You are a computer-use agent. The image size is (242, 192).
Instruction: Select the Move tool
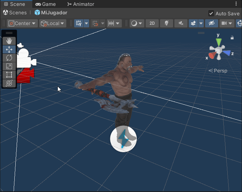[x=9, y=50]
